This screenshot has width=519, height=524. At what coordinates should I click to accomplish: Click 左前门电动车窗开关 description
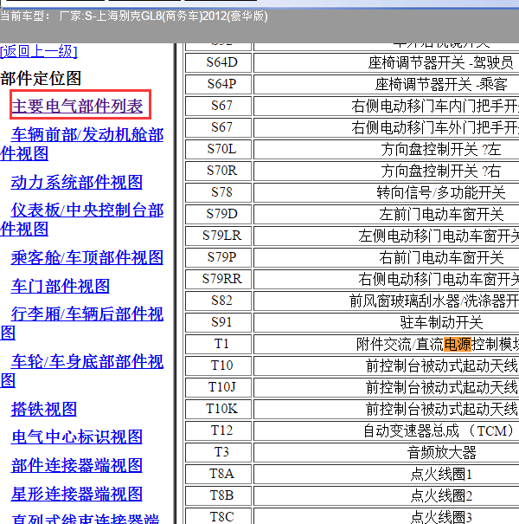(441, 215)
